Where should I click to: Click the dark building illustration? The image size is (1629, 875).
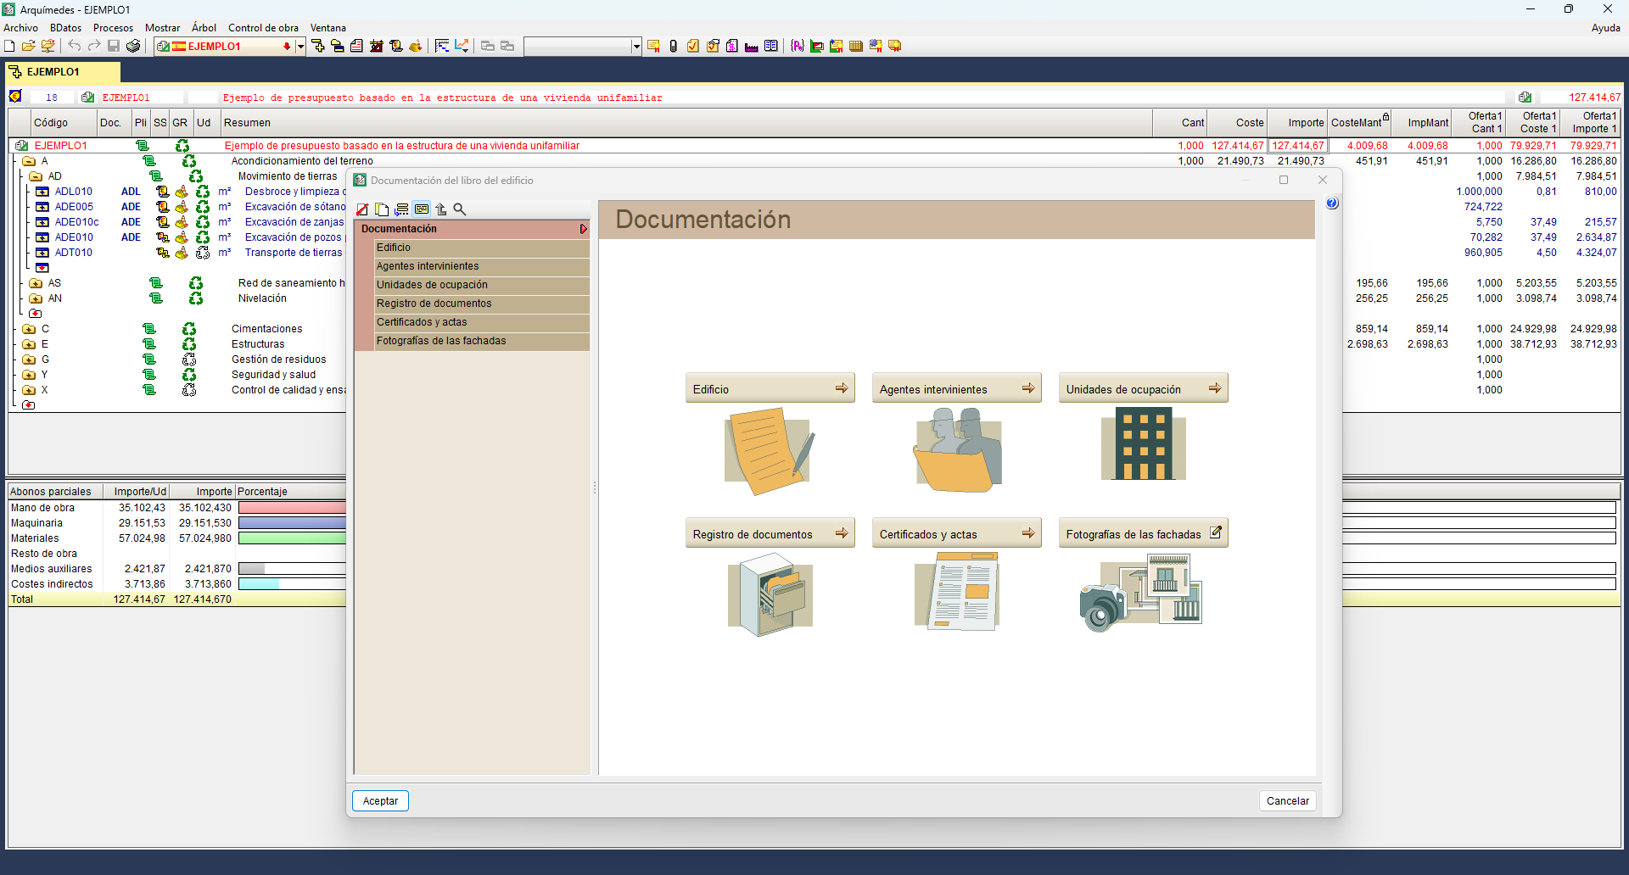tap(1143, 443)
